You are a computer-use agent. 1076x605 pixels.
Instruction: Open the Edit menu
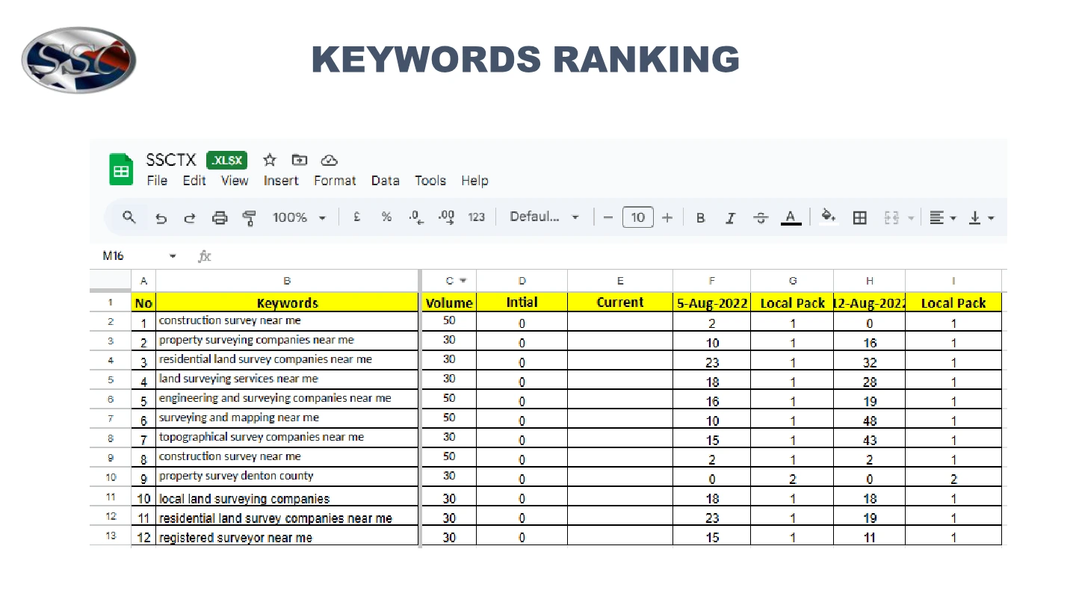[x=194, y=181]
